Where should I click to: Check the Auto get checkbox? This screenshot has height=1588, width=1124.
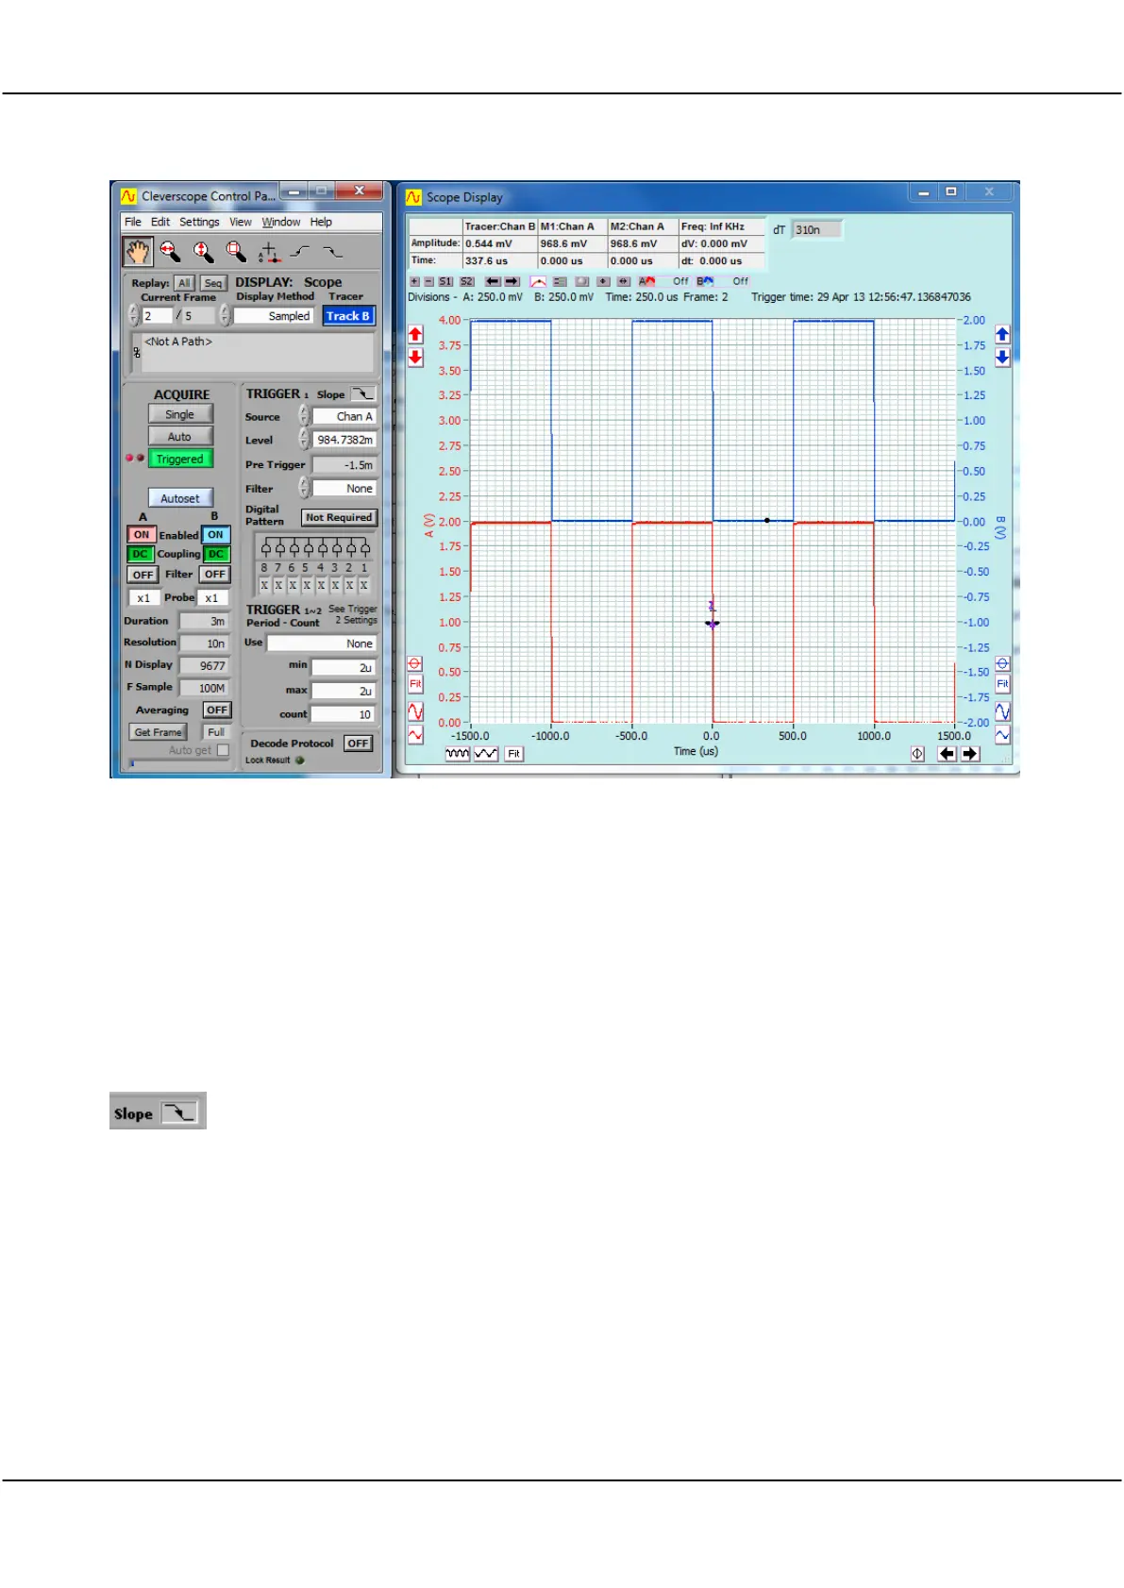(x=223, y=750)
